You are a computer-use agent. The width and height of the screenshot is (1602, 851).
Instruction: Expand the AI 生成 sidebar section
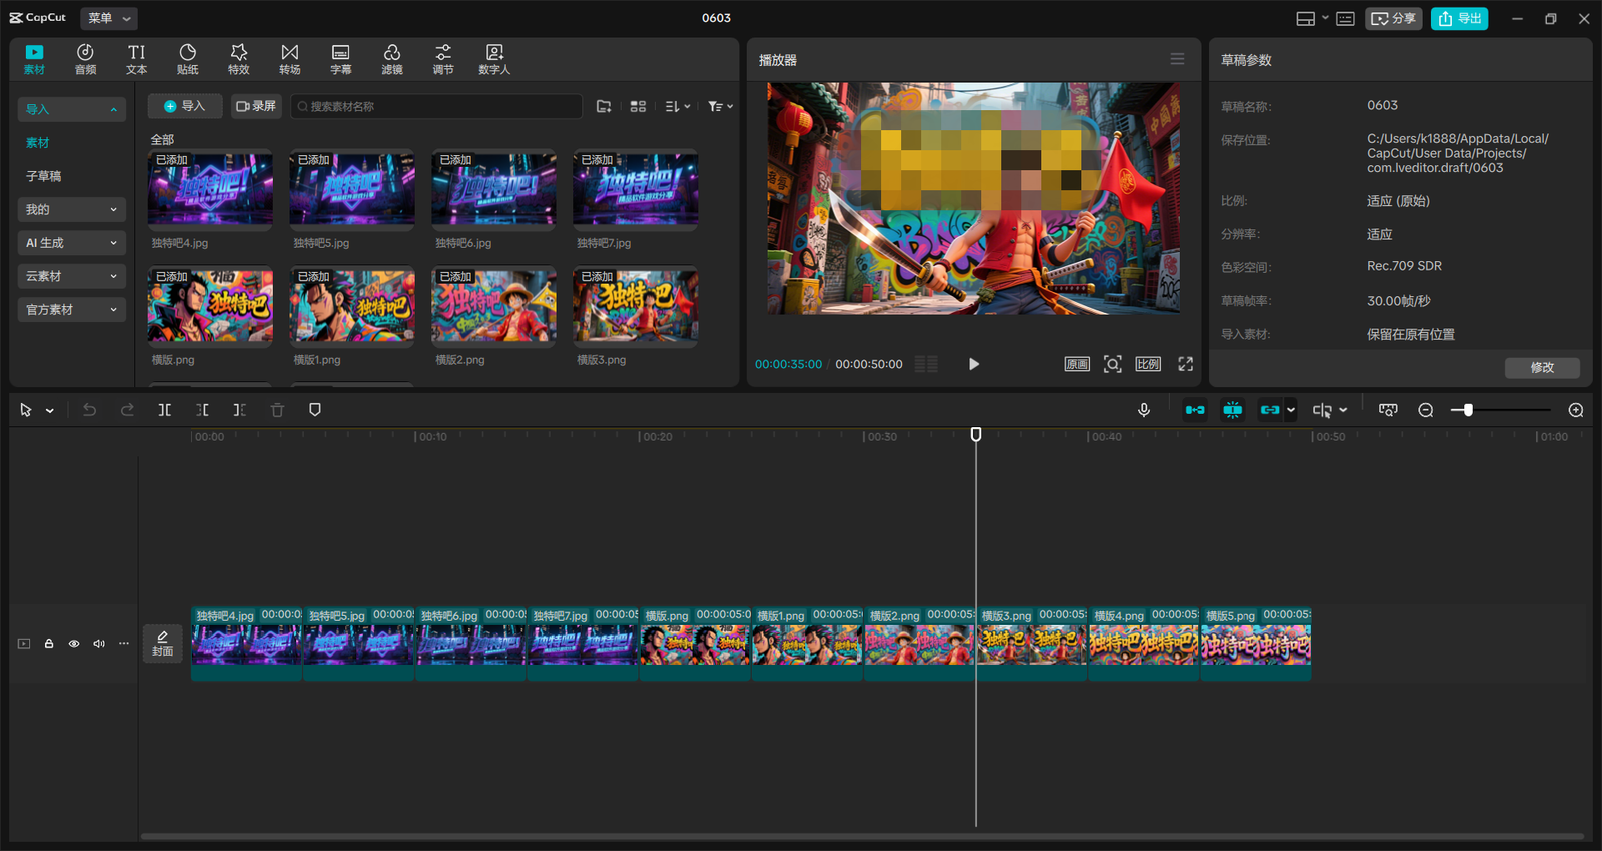coord(72,243)
